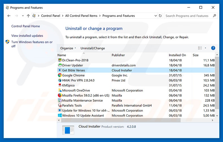Click the Control Panel icon in address bar
The image size is (223, 142).
(34, 16)
